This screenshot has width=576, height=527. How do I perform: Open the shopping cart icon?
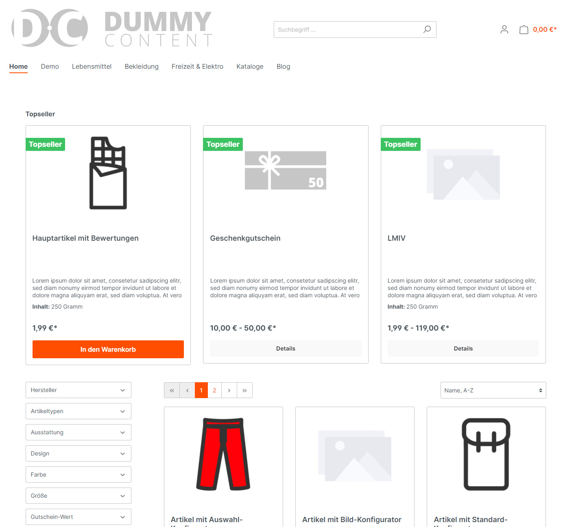coord(524,30)
